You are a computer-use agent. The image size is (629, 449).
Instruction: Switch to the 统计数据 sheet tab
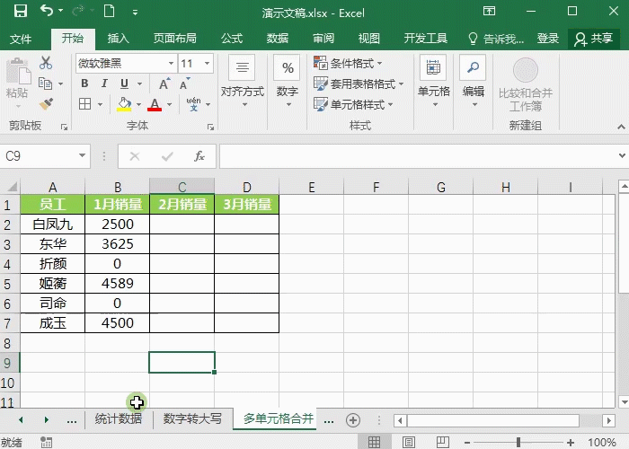point(119,419)
